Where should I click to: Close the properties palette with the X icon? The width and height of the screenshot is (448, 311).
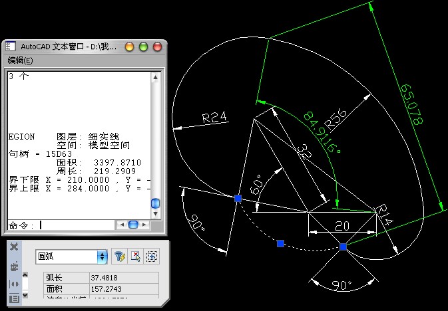click(14, 247)
